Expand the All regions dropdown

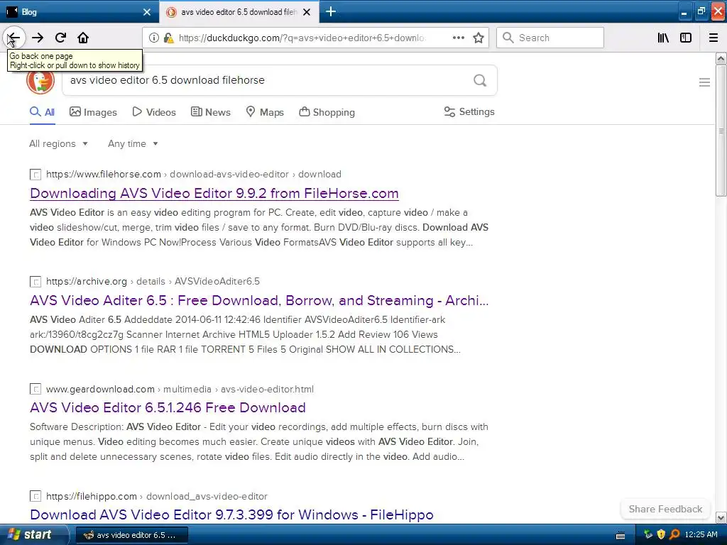[x=58, y=143]
